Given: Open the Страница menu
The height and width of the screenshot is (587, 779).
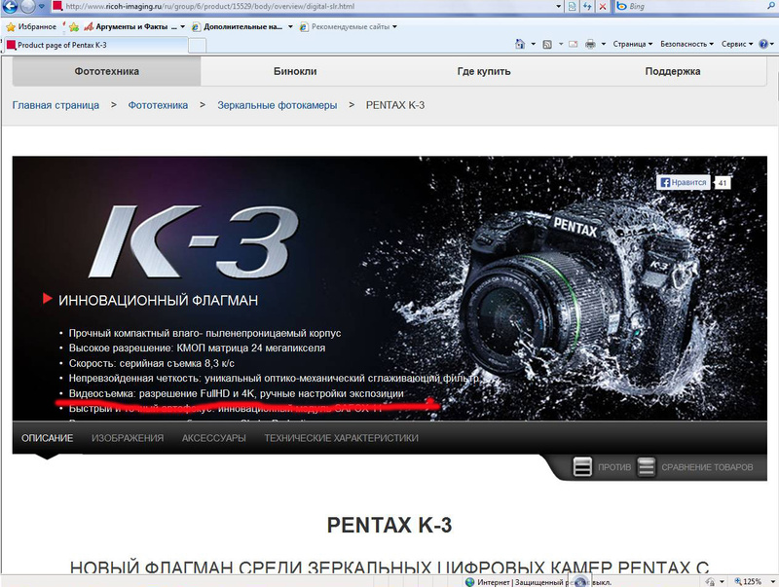Looking at the screenshot, I should pyautogui.click(x=632, y=44).
